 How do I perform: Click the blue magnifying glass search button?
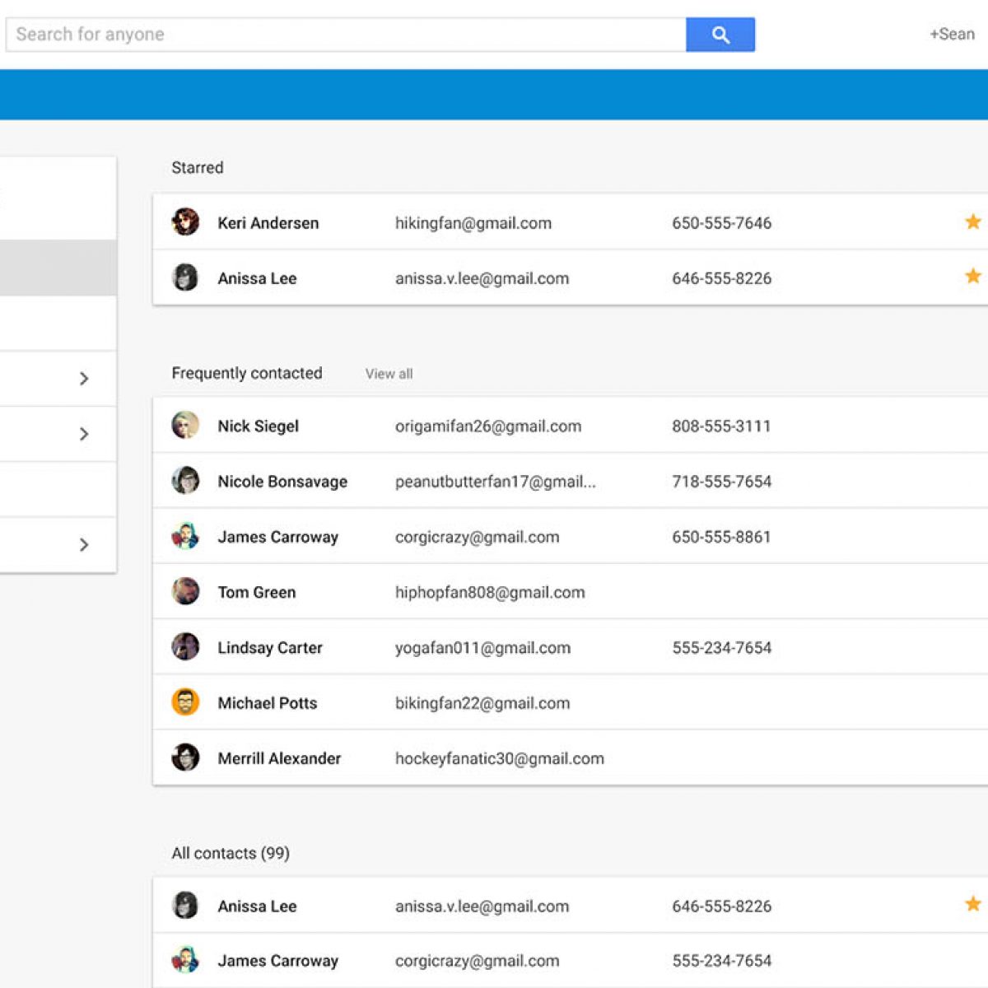click(x=720, y=35)
